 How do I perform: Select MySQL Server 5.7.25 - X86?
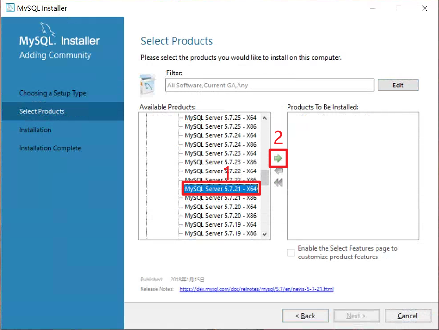tap(221, 127)
